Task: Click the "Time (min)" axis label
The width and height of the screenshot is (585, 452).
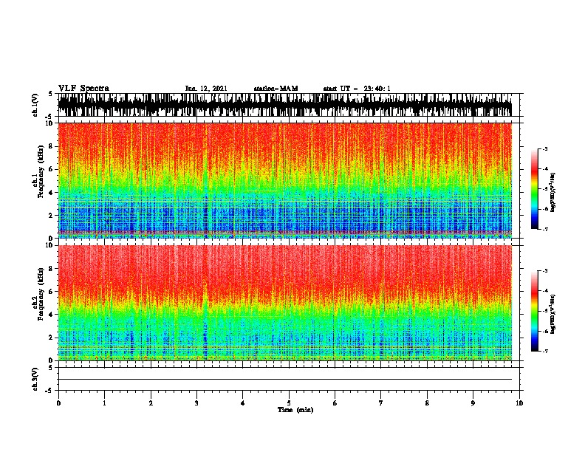Action: click(295, 410)
